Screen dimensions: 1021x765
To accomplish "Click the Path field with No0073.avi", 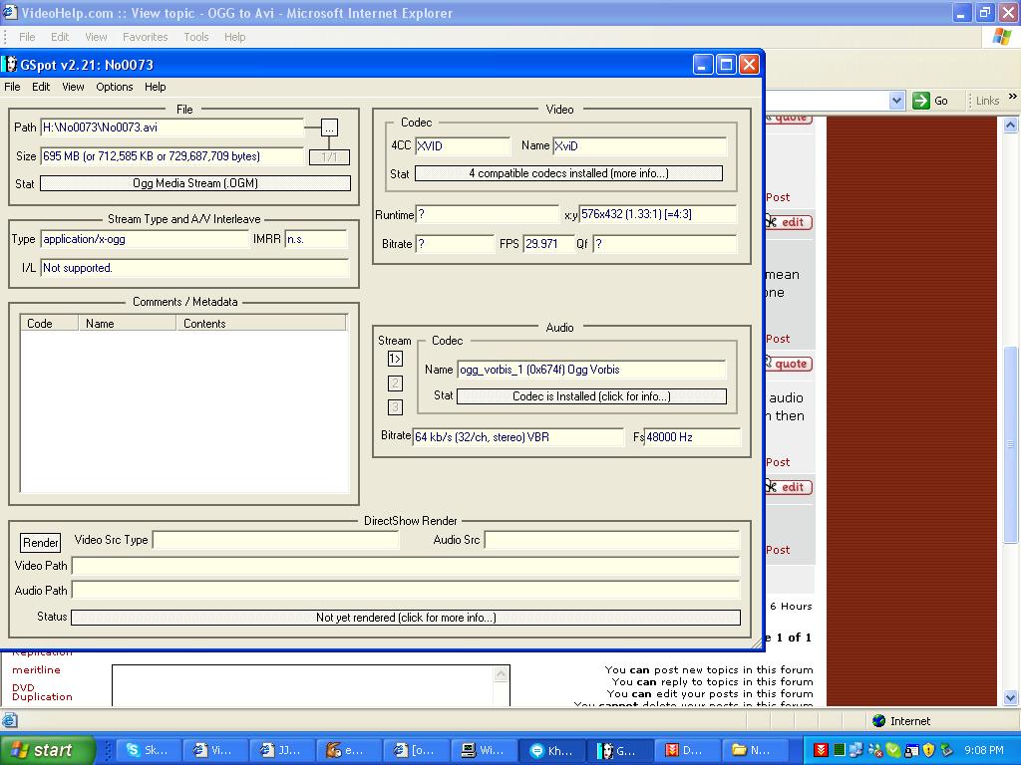I will [172, 127].
